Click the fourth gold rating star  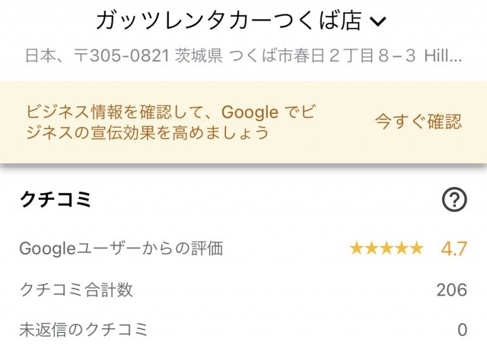[x=401, y=248]
